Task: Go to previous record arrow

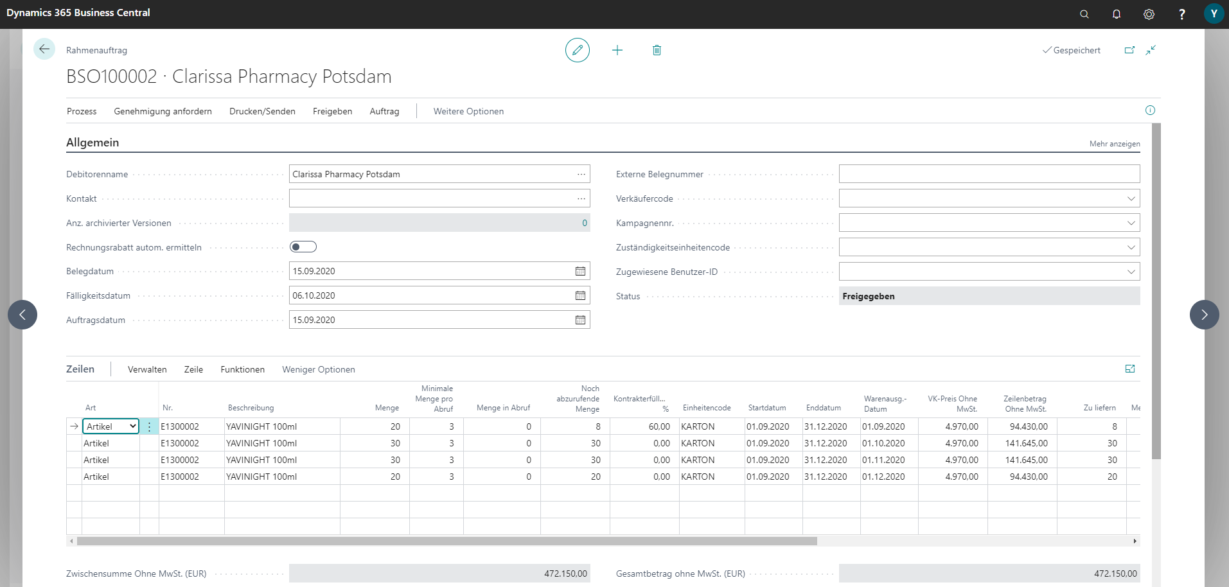Action: point(22,315)
